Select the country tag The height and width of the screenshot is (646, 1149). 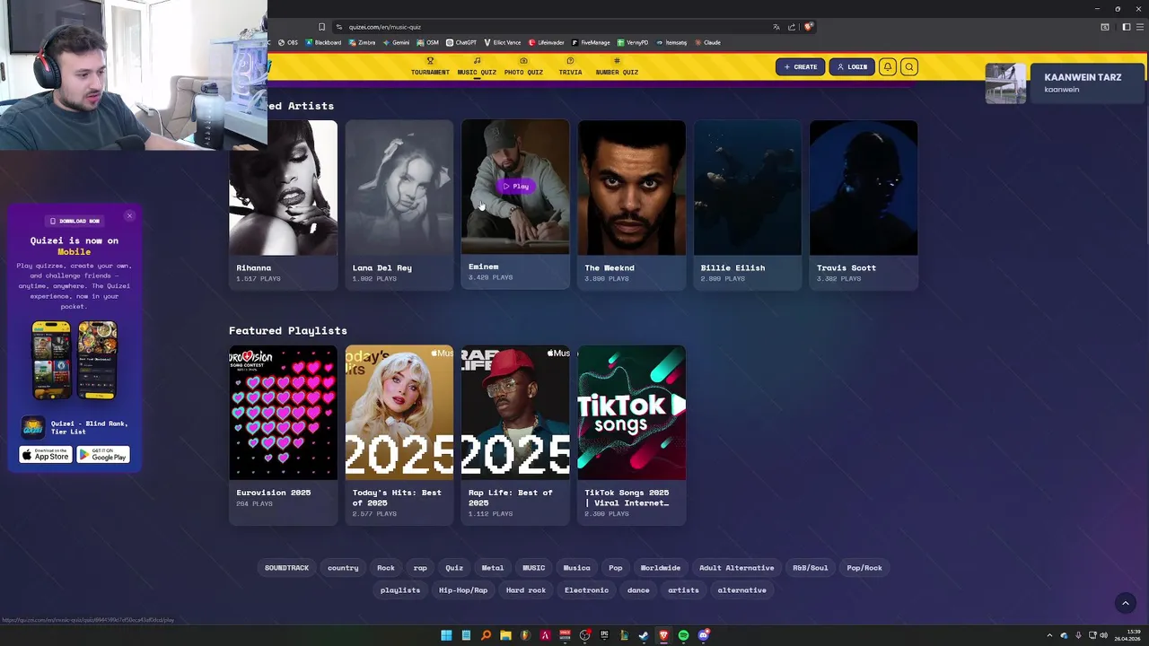click(343, 568)
